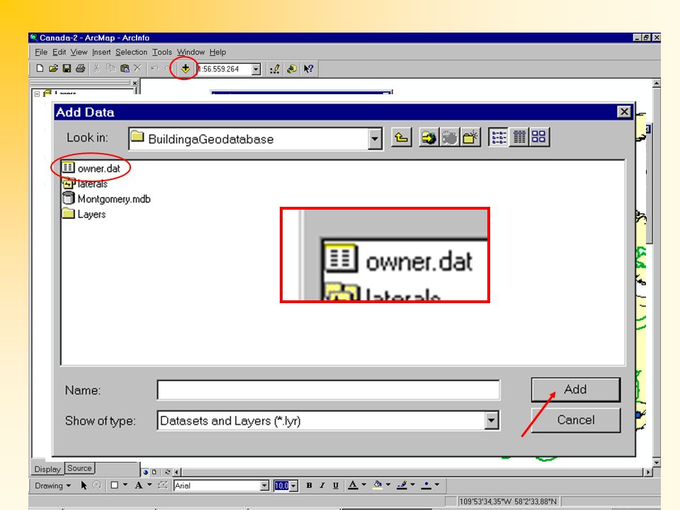Switch to the Display tab
680x510 pixels.
click(x=47, y=469)
